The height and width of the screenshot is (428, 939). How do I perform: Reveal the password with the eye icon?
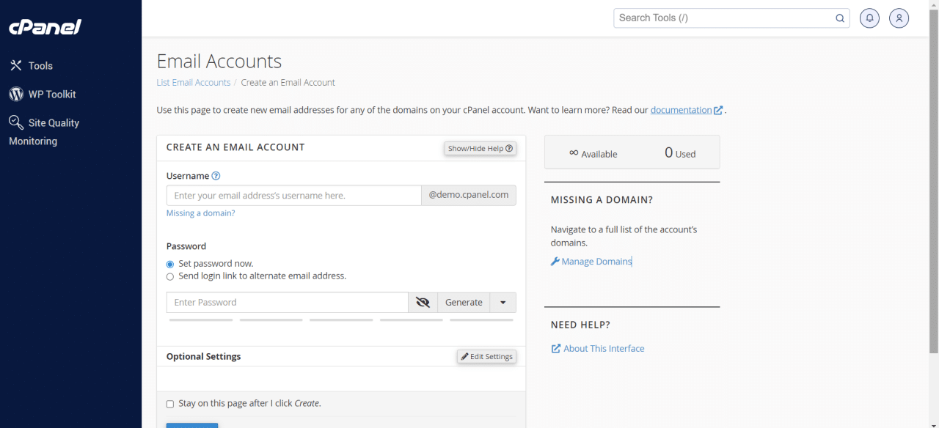[x=423, y=302]
